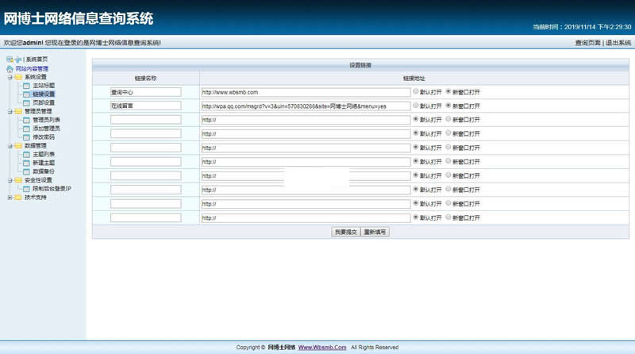Open 系统首页 in the sidebar
635x354 pixels.
click(x=37, y=60)
